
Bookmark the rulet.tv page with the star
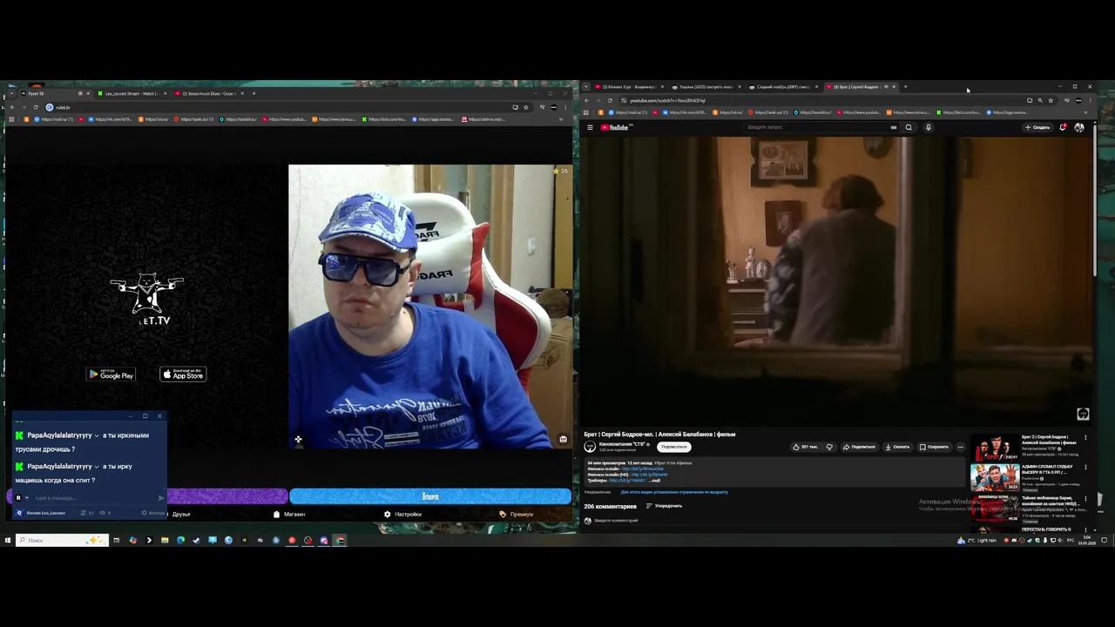tap(525, 107)
